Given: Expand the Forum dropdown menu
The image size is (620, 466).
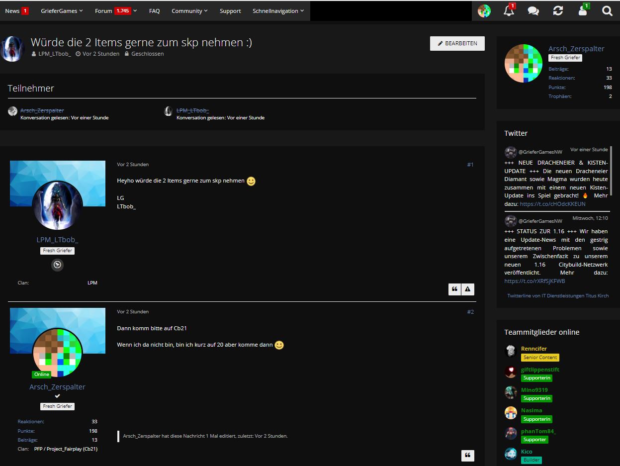Looking at the screenshot, I should coord(116,11).
